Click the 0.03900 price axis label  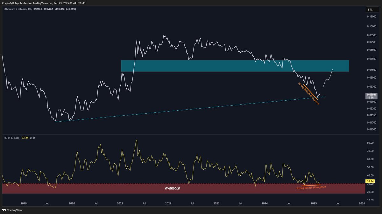click(371, 78)
